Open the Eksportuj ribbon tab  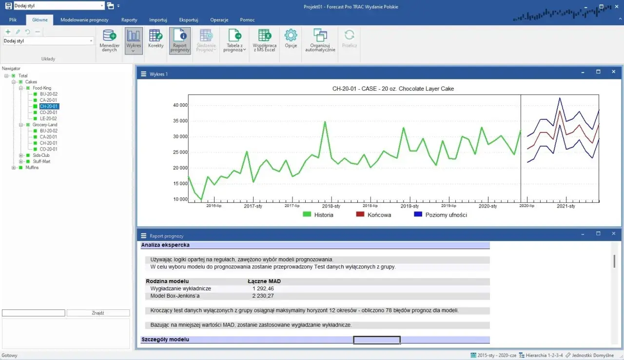pos(189,20)
